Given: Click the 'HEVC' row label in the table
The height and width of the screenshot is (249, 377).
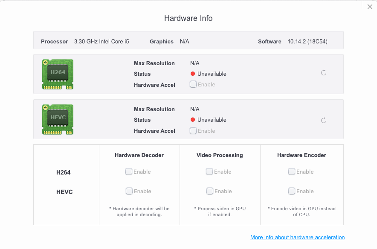Looking at the screenshot, I should (64, 192).
